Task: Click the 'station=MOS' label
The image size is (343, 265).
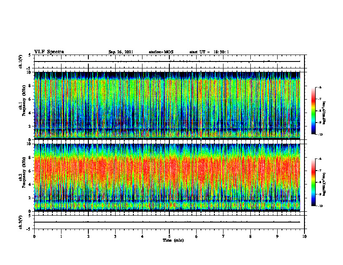Action: pos(161,52)
